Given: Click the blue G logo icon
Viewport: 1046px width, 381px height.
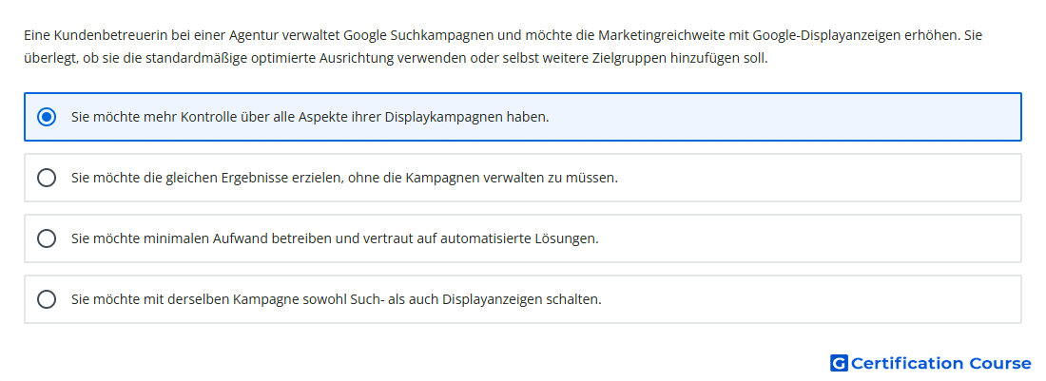Looking at the screenshot, I should tap(839, 363).
